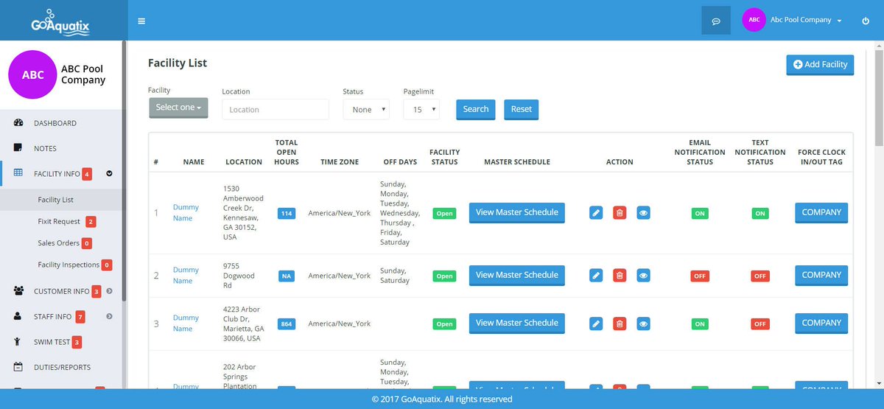884x409 pixels.
Task: Click the Duties/Reports calendar icon
Action: [x=18, y=367]
